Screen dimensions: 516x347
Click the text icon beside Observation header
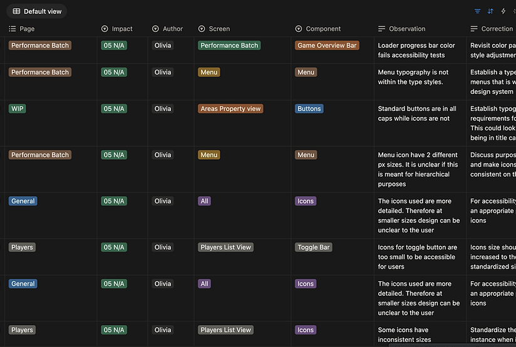pos(382,29)
